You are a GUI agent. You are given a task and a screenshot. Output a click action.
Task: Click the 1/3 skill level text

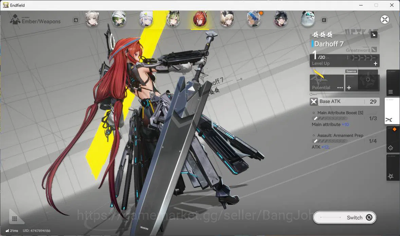pos(373,118)
